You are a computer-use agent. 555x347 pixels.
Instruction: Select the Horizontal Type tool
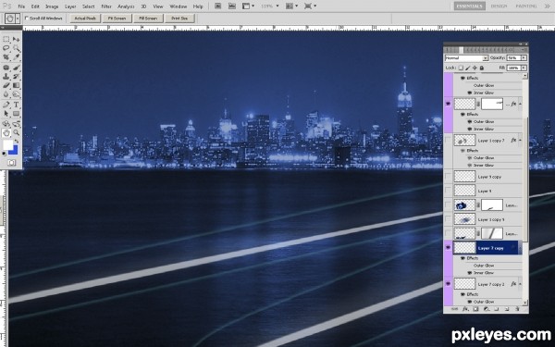[17, 105]
